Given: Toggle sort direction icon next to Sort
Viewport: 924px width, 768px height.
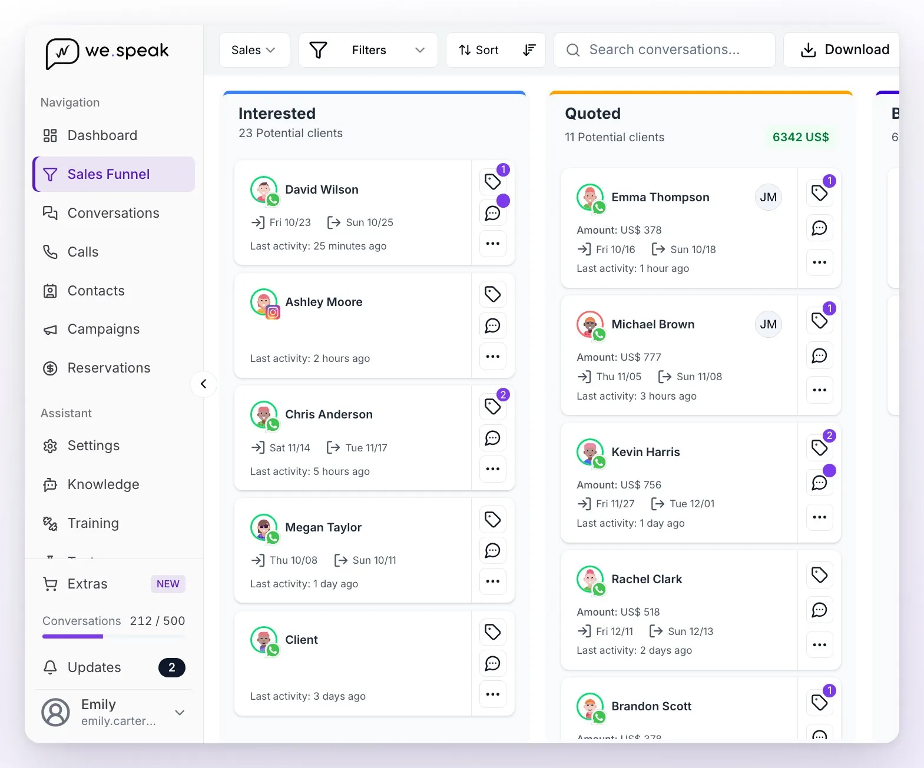Looking at the screenshot, I should click(529, 50).
